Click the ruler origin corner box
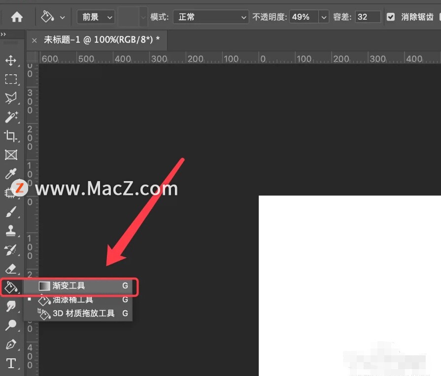Viewport: 441px width, 376px height. [x=32, y=57]
